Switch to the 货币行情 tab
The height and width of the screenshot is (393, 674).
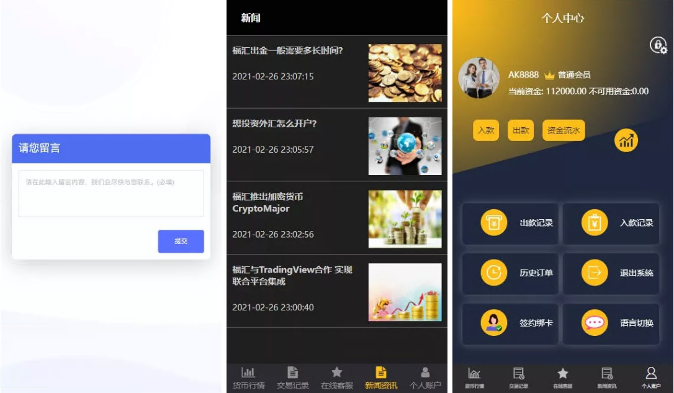pos(248,376)
